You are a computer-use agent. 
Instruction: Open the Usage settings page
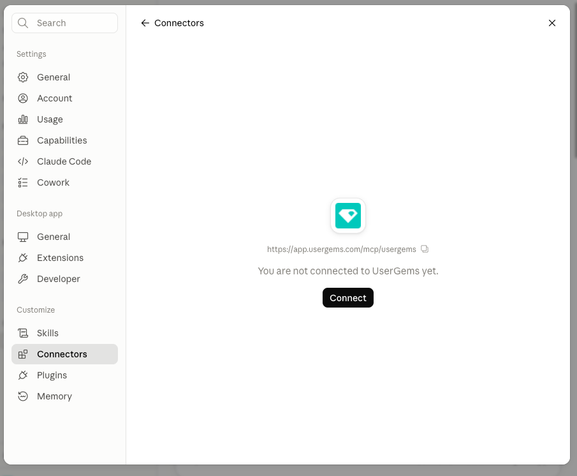[x=65, y=119]
